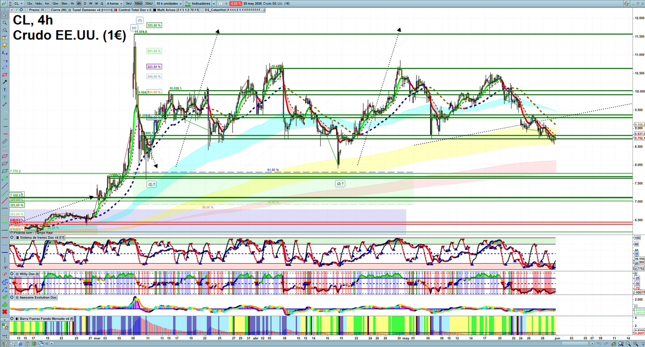645x347 pixels.
Task: Select the D daily timeframe tab
Action: pyautogui.click(x=85, y=4)
